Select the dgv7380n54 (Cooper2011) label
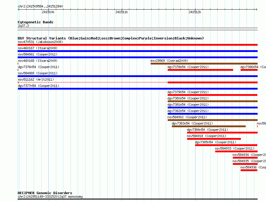266x201 pixels. (x=188, y=98)
